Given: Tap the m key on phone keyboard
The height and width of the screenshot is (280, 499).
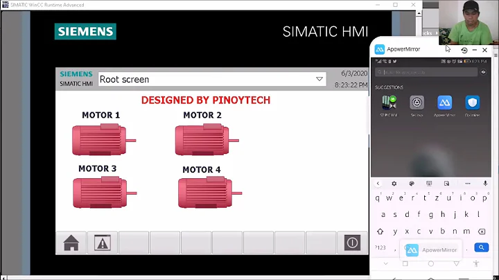Looking at the screenshot, I should [x=466, y=231].
